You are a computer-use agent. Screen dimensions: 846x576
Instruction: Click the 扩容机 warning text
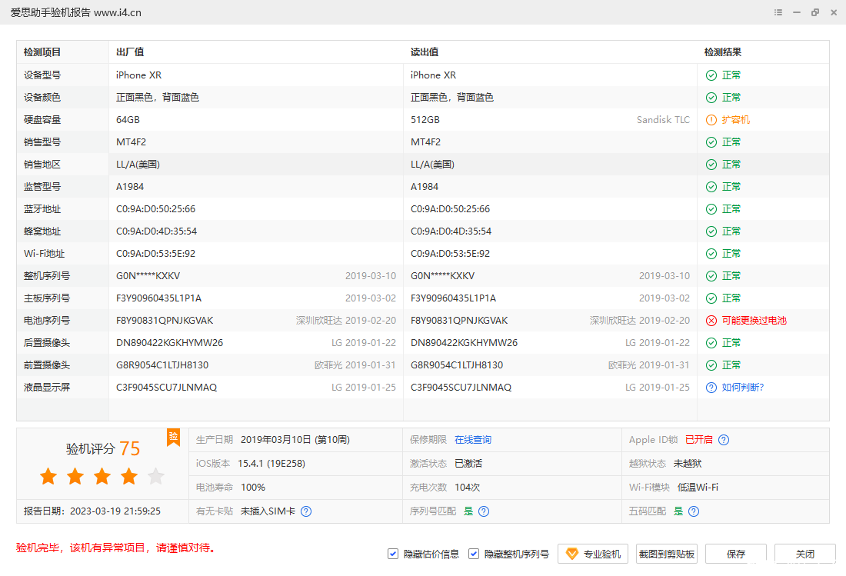pos(736,120)
